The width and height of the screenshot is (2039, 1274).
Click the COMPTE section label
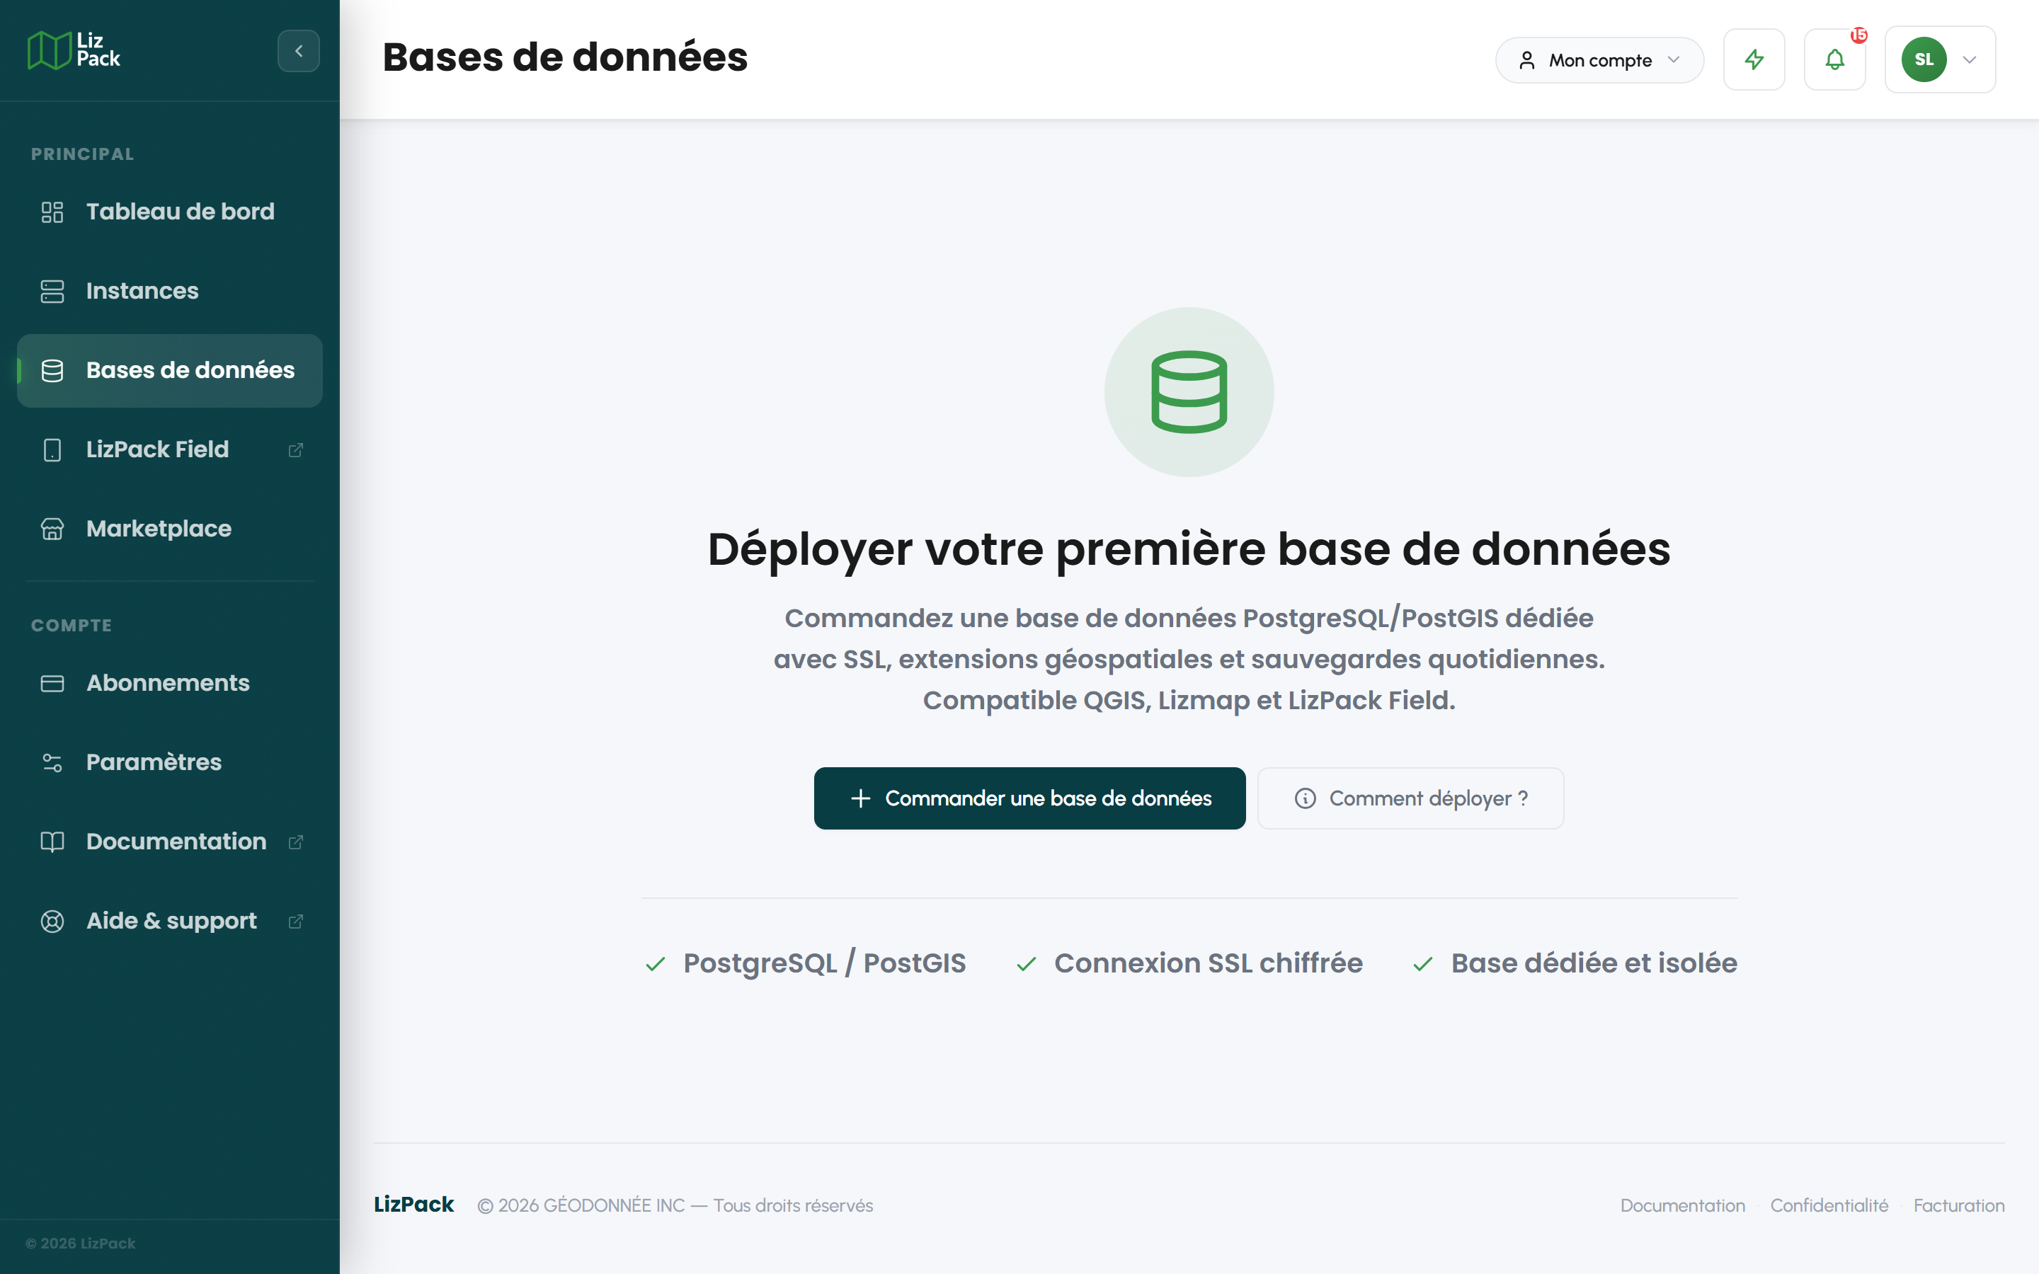72,625
